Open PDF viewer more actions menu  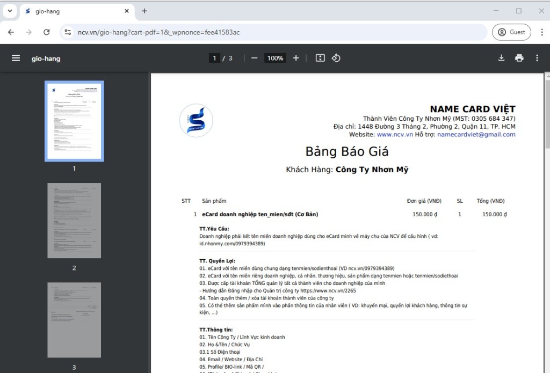pos(537,58)
